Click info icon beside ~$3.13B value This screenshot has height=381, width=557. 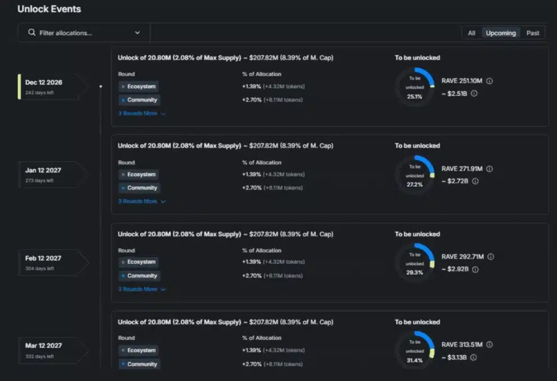click(474, 357)
